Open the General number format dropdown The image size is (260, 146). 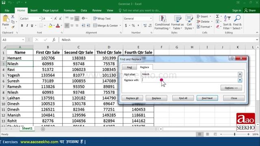pyautogui.click(x=151, y=18)
